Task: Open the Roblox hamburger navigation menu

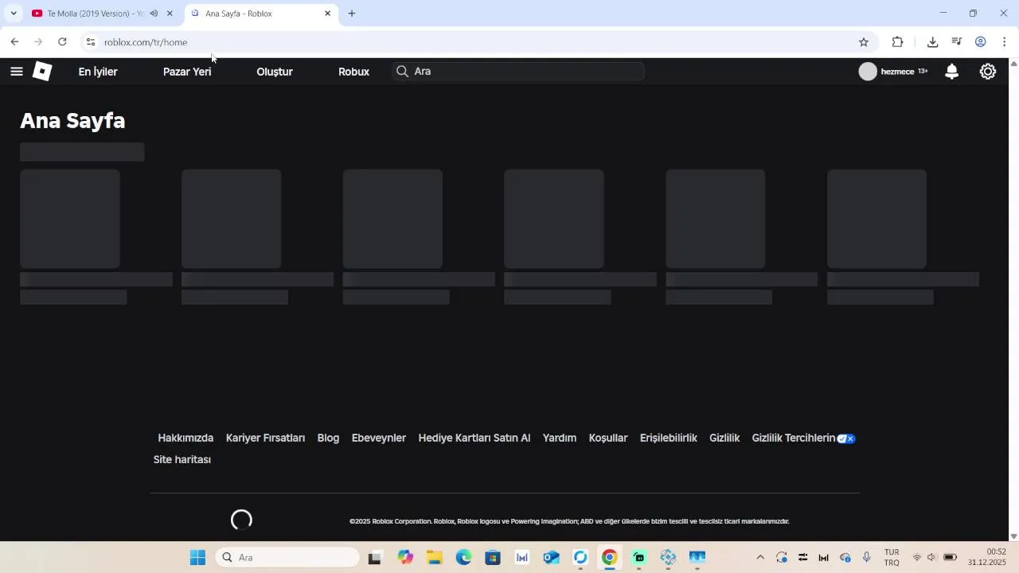Action: coord(17,72)
